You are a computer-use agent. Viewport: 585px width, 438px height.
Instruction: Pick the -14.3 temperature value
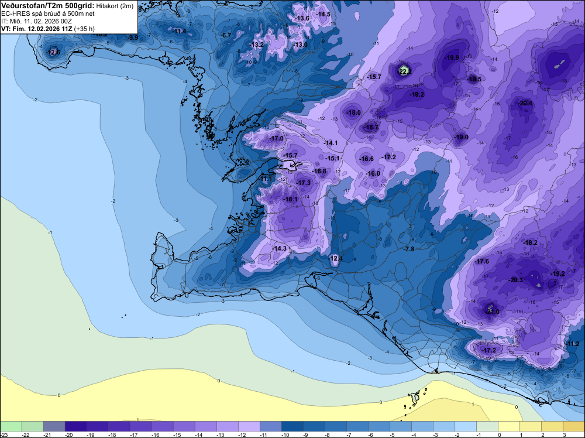pos(280,249)
